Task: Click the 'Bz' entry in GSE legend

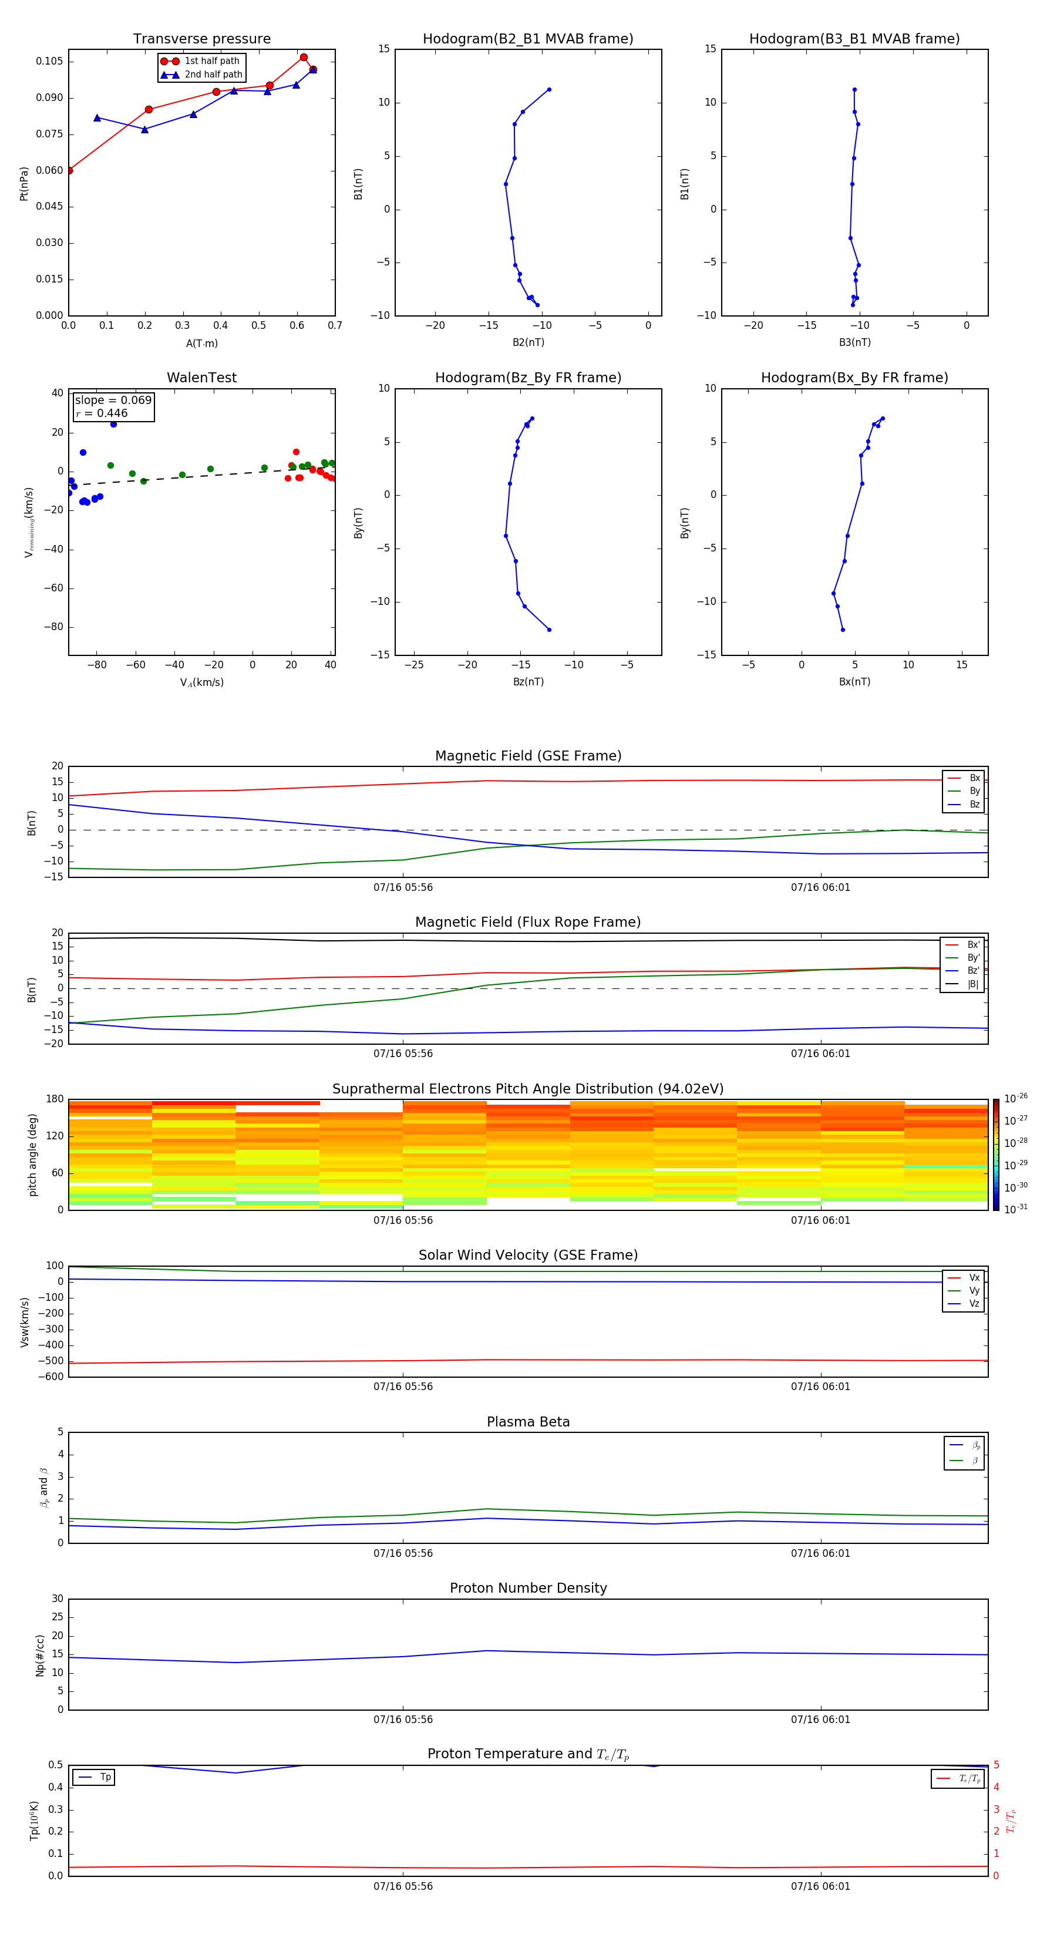Action: (964, 805)
